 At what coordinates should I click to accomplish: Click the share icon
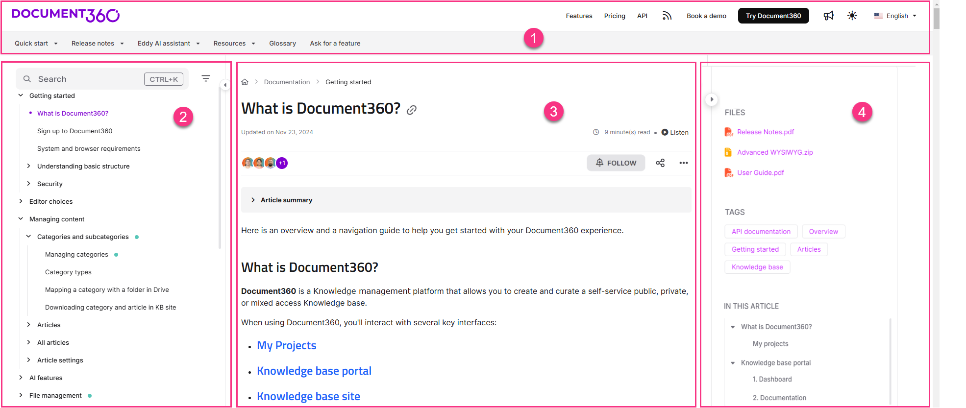click(660, 163)
